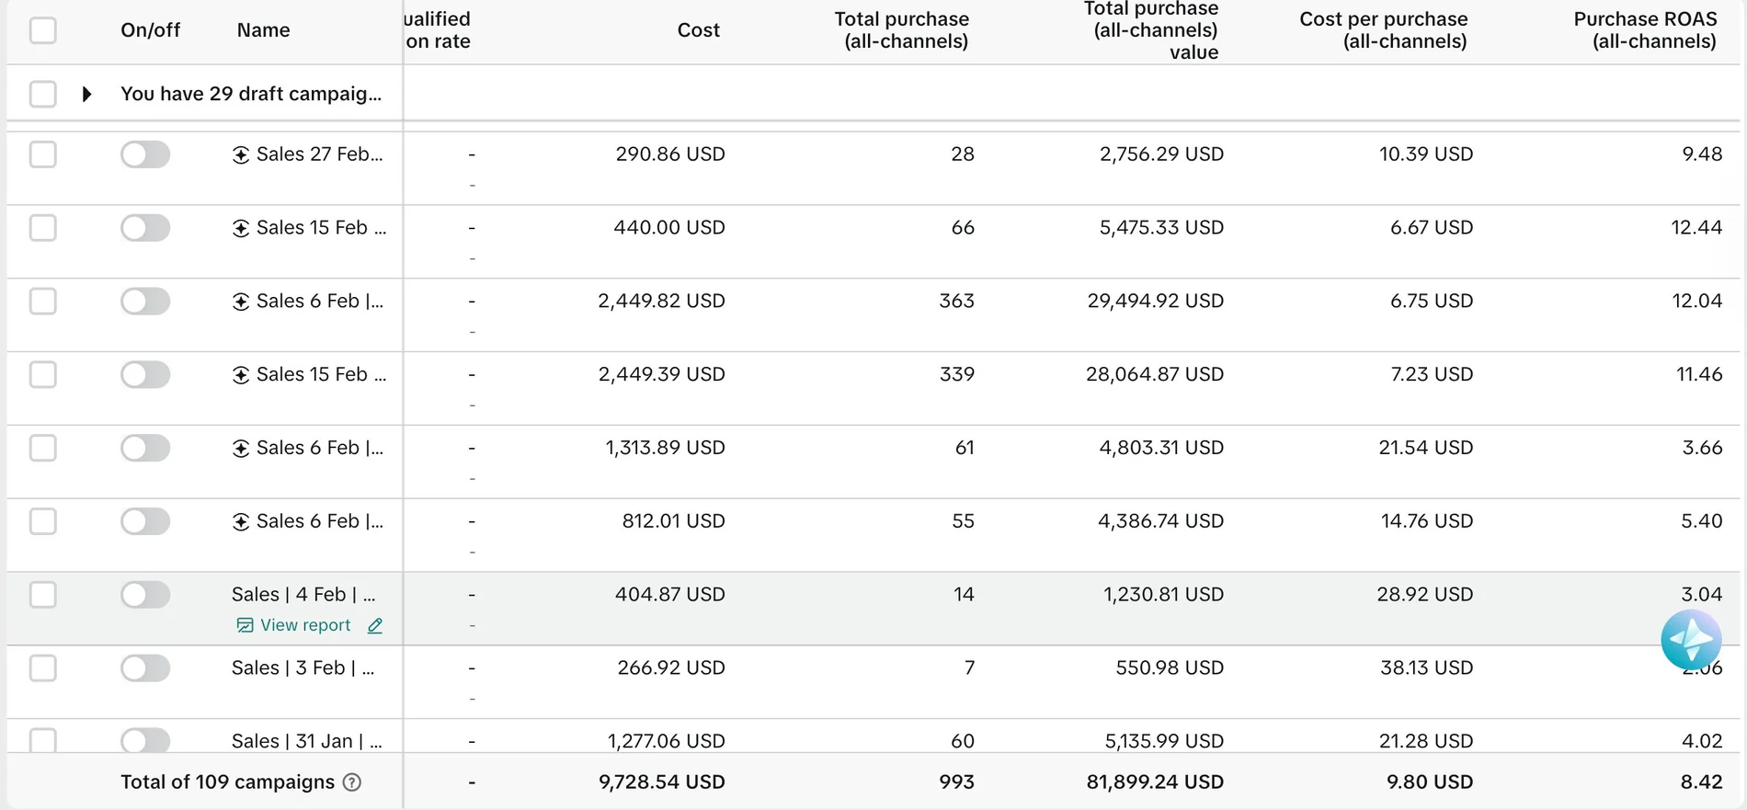
Task: Click the pencil edit icon under Sales | 4 Feb
Action: pyautogui.click(x=375, y=626)
